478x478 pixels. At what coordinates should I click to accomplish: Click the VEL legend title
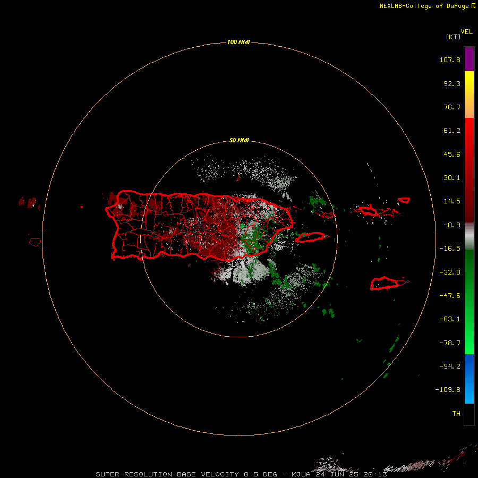point(467,32)
